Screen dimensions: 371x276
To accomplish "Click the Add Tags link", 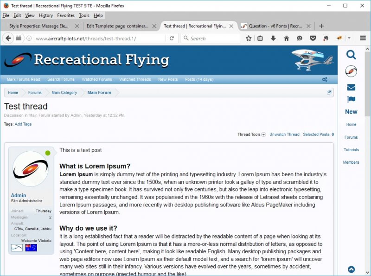I will 23,124.
